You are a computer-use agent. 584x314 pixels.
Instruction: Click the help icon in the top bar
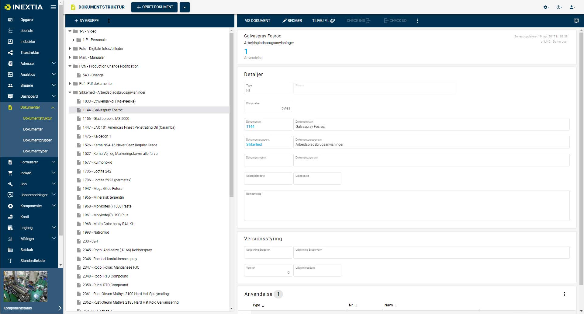559,7
